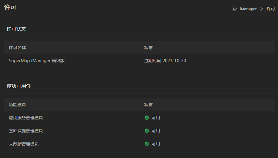Select the 应用服务管理模块 row label
Viewport: 278px width, 158px height.
26,118
